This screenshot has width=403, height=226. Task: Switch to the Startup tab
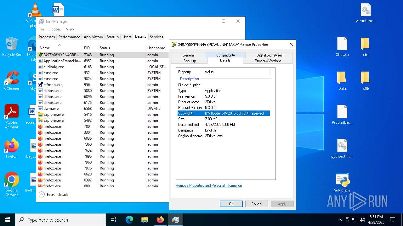[x=112, y=37]
